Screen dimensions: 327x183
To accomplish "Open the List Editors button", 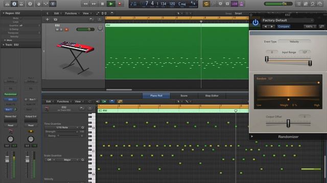I will [298, 4].
